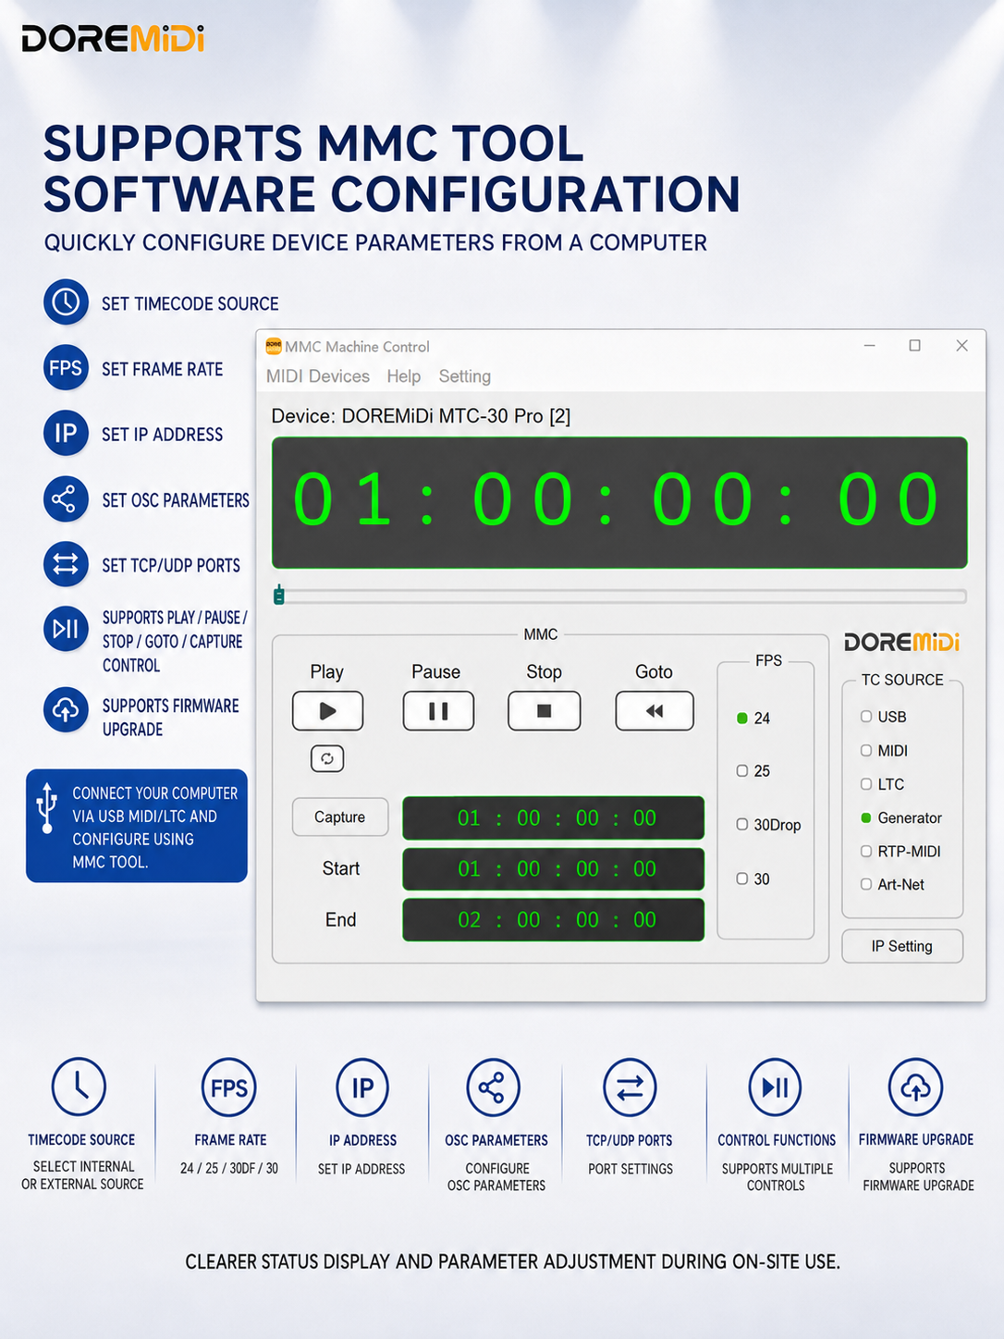This screenshot has height=1339, width=1004.
Task: Click the 'SET OSC PARAMETERS' label
Action: (x=176, y=500)
